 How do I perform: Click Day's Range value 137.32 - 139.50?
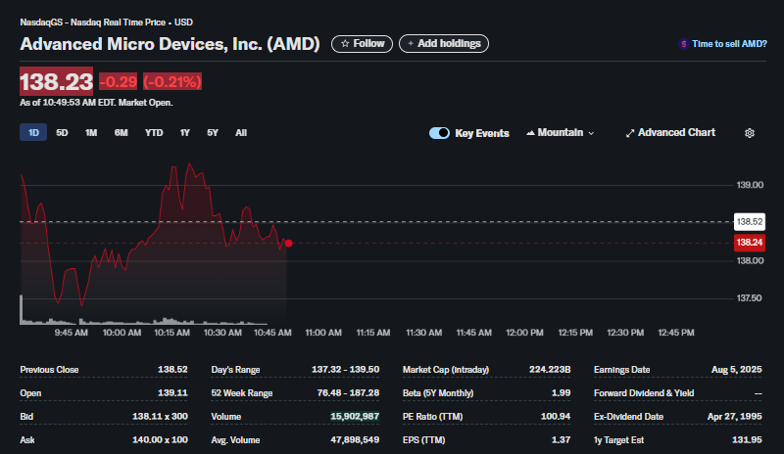346,370
